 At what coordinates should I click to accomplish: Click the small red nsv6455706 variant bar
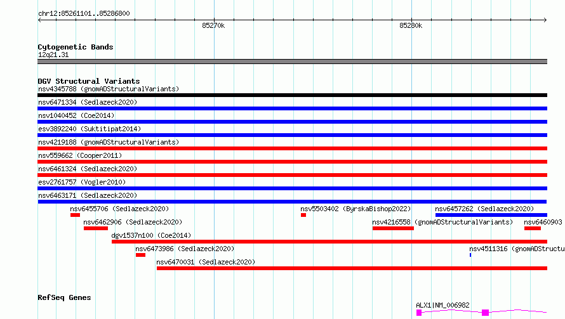(x=75, y=215)
